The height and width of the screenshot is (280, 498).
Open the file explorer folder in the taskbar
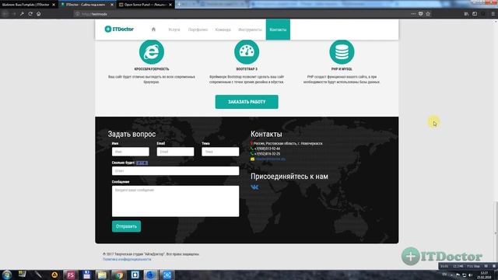click(102, 275)
